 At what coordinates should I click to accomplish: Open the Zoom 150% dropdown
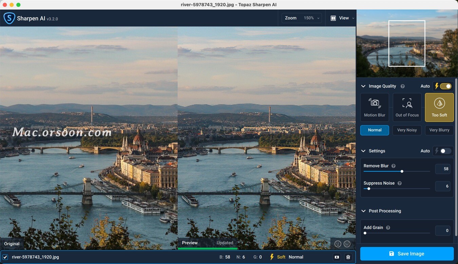click(302, 18)
